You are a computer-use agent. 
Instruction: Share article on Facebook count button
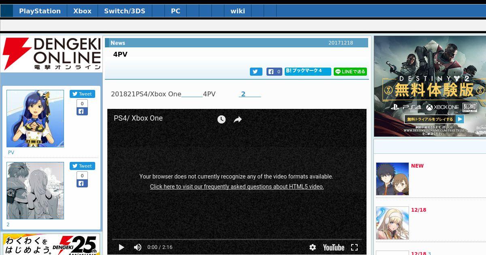coord(274,72)
